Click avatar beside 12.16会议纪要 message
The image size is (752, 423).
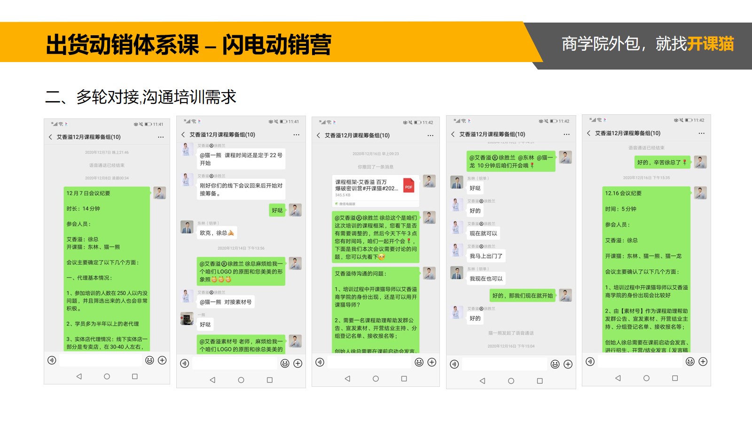[700, 193]
